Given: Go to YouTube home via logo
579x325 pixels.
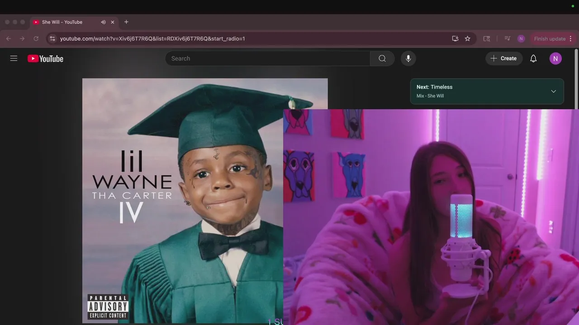Looking at the screenshot, I should pos(45,58).
